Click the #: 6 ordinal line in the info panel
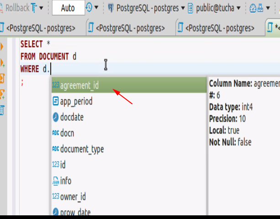The width and height of the screenshot is (280, 219). click(x=215, y=95)
